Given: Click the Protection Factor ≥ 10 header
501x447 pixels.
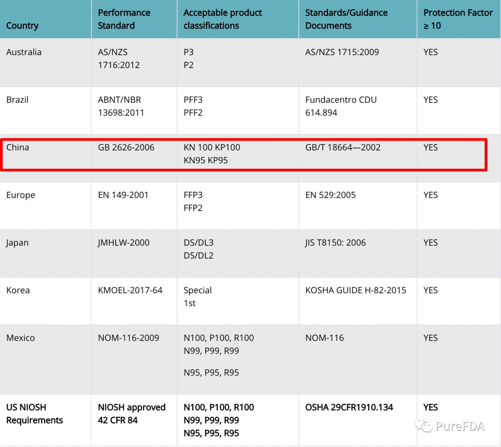Looking at the screenshot, I should tap(458, 19).
